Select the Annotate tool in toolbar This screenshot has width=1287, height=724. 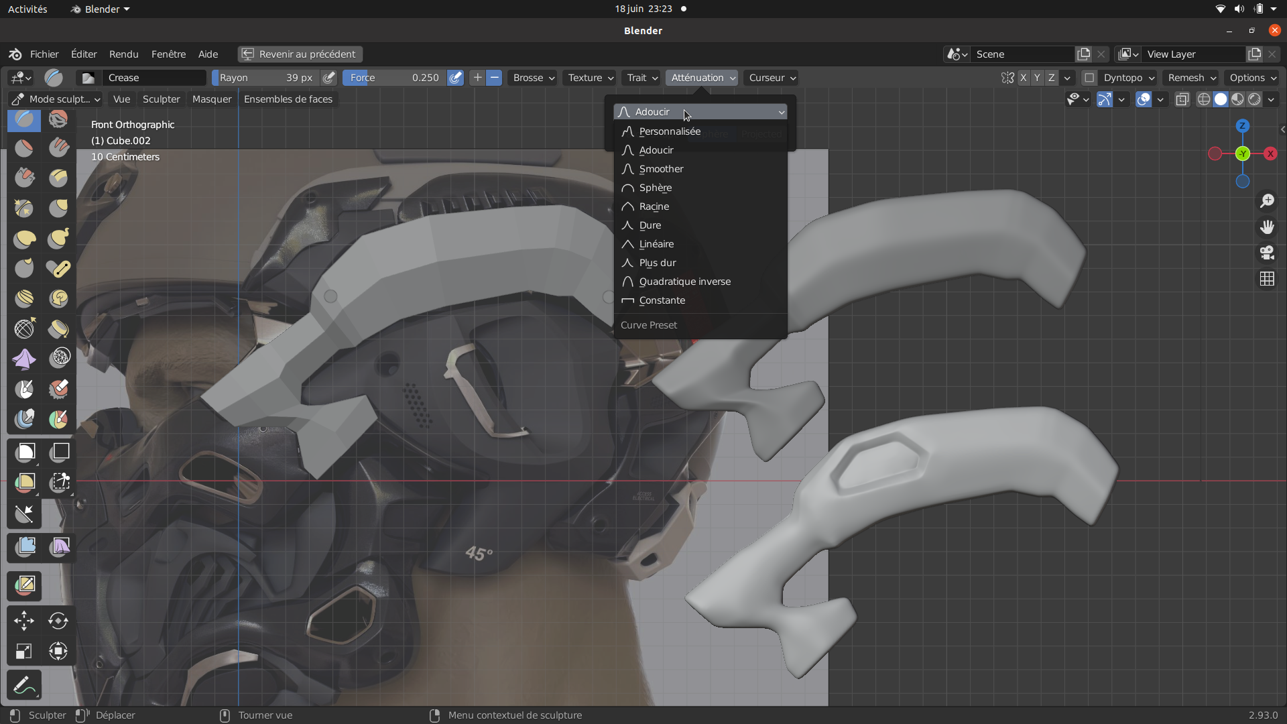tap(25, 685)
